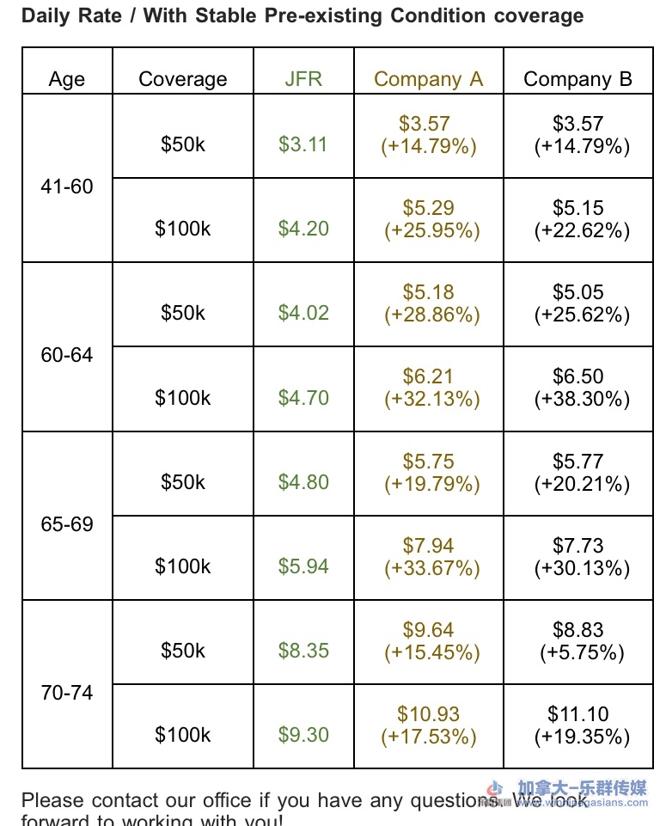This screenshot has height=826, width=666.
Task: Select the 70-74 age group cell
Action: tap(67, 693)
